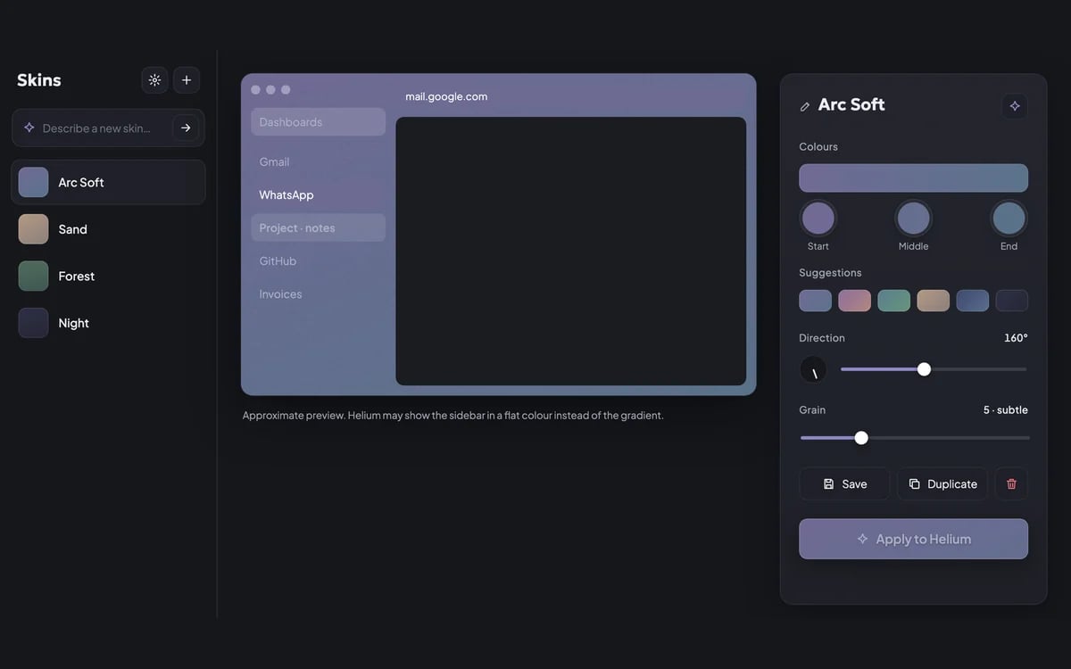The image size is (1071, 669).
Task: Select the Sand skin
Action: coord(108,229)
